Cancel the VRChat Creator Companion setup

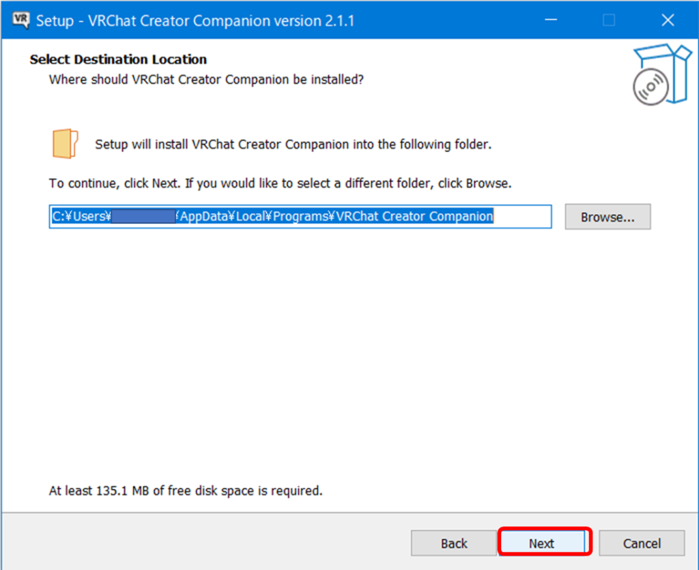click(642, 543)
